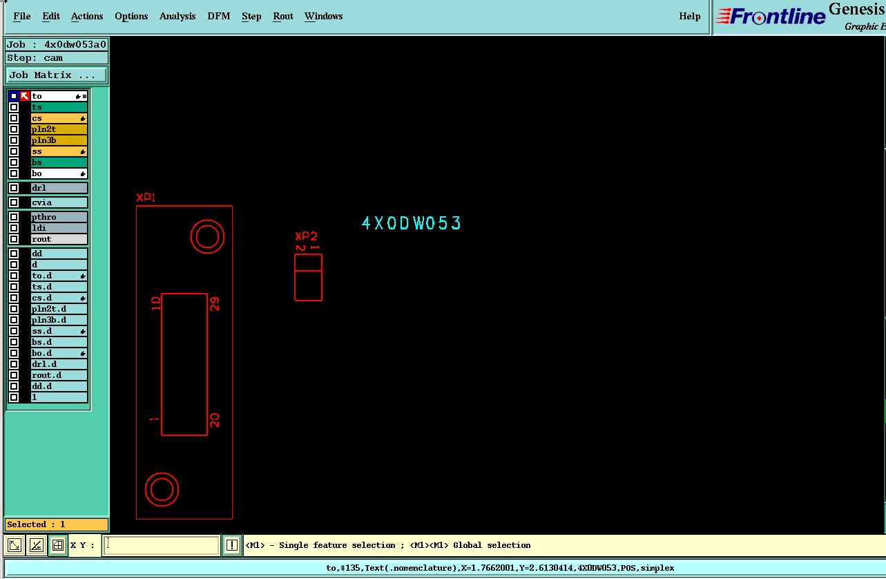Select the 'd' layer name

59,265
